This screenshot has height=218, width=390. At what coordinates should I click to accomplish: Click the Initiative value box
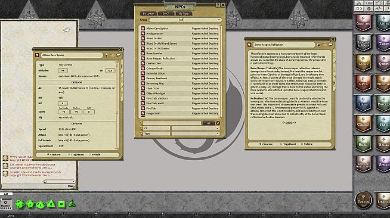pos(63,70)
